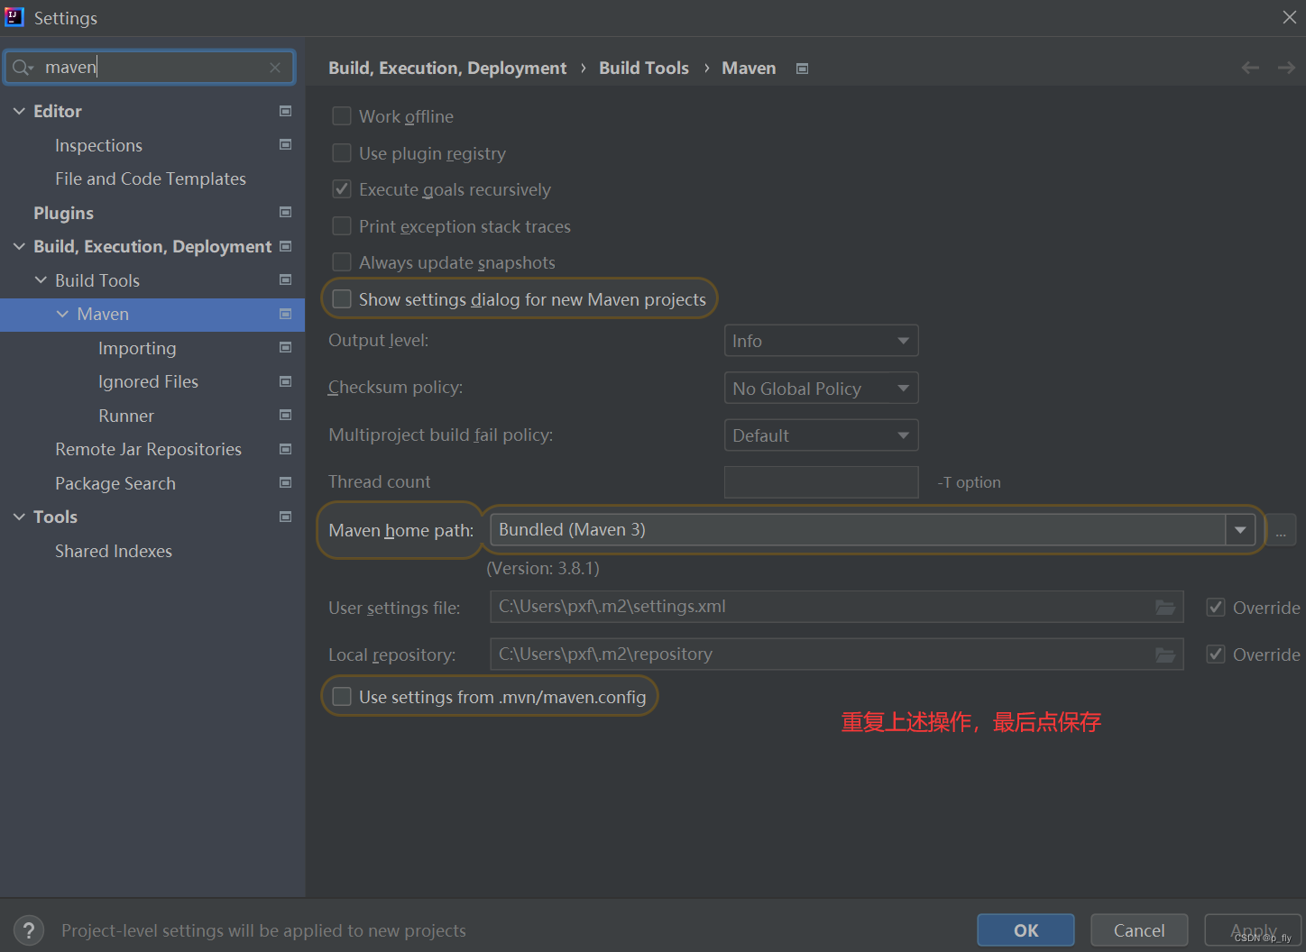Open Package Search settings
Viewport: 1306px width, 952px height.
[x=115, y=483]
